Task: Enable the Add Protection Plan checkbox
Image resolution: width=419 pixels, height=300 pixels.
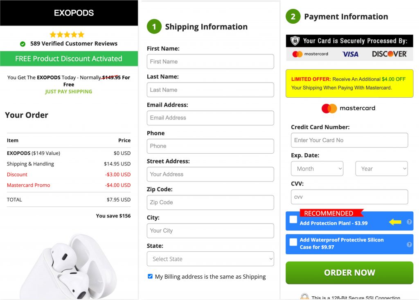Action: (x=293, y=219)
